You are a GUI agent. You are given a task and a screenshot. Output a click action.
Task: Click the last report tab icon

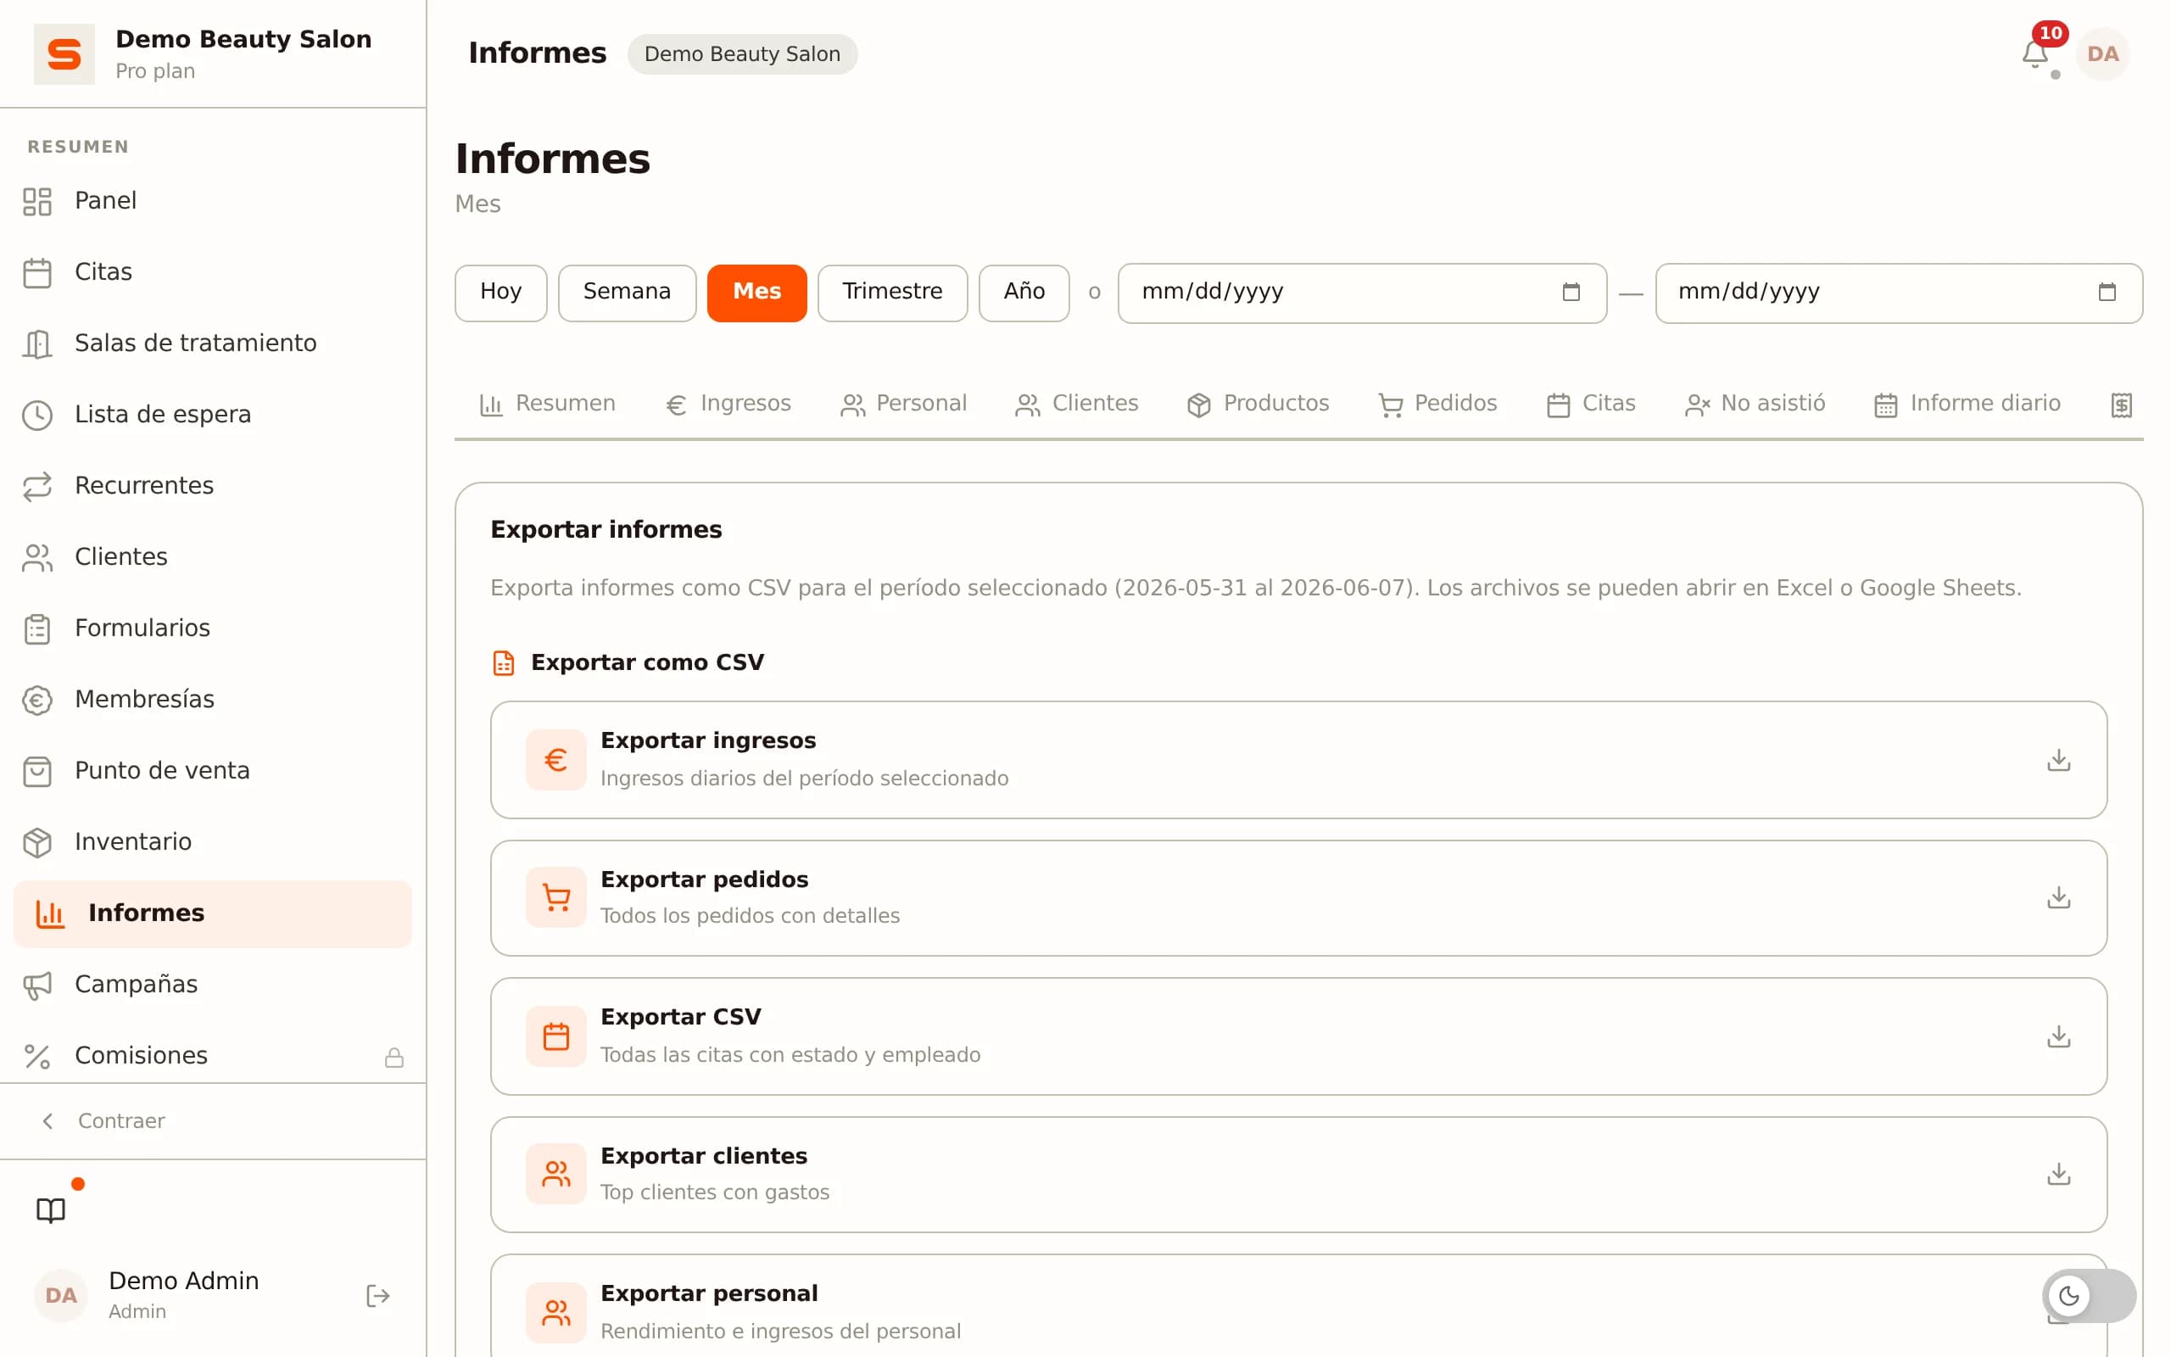click(2121, 405)
